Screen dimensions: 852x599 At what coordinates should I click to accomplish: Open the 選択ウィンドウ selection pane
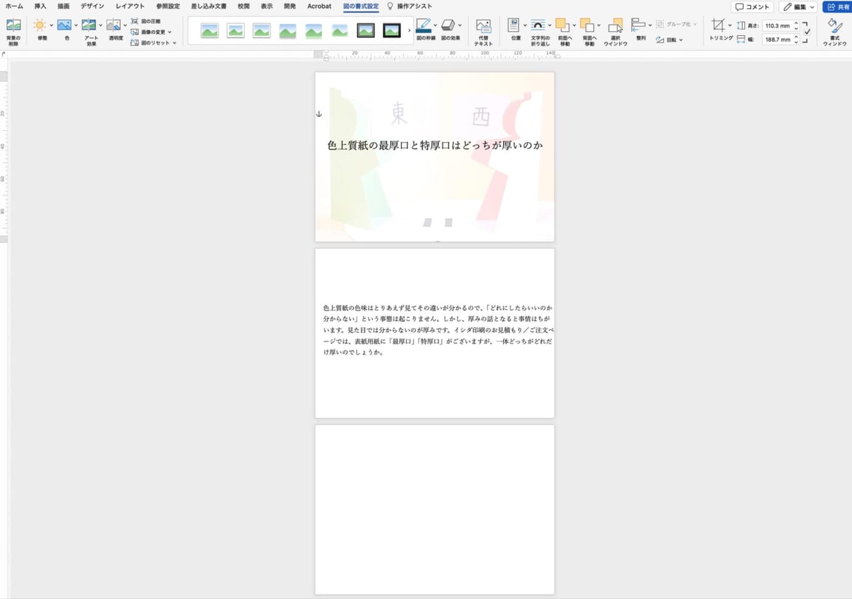pos(615,30)
